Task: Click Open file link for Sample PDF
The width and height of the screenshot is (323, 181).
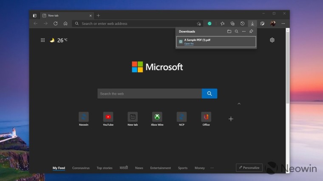Action: 189,44
